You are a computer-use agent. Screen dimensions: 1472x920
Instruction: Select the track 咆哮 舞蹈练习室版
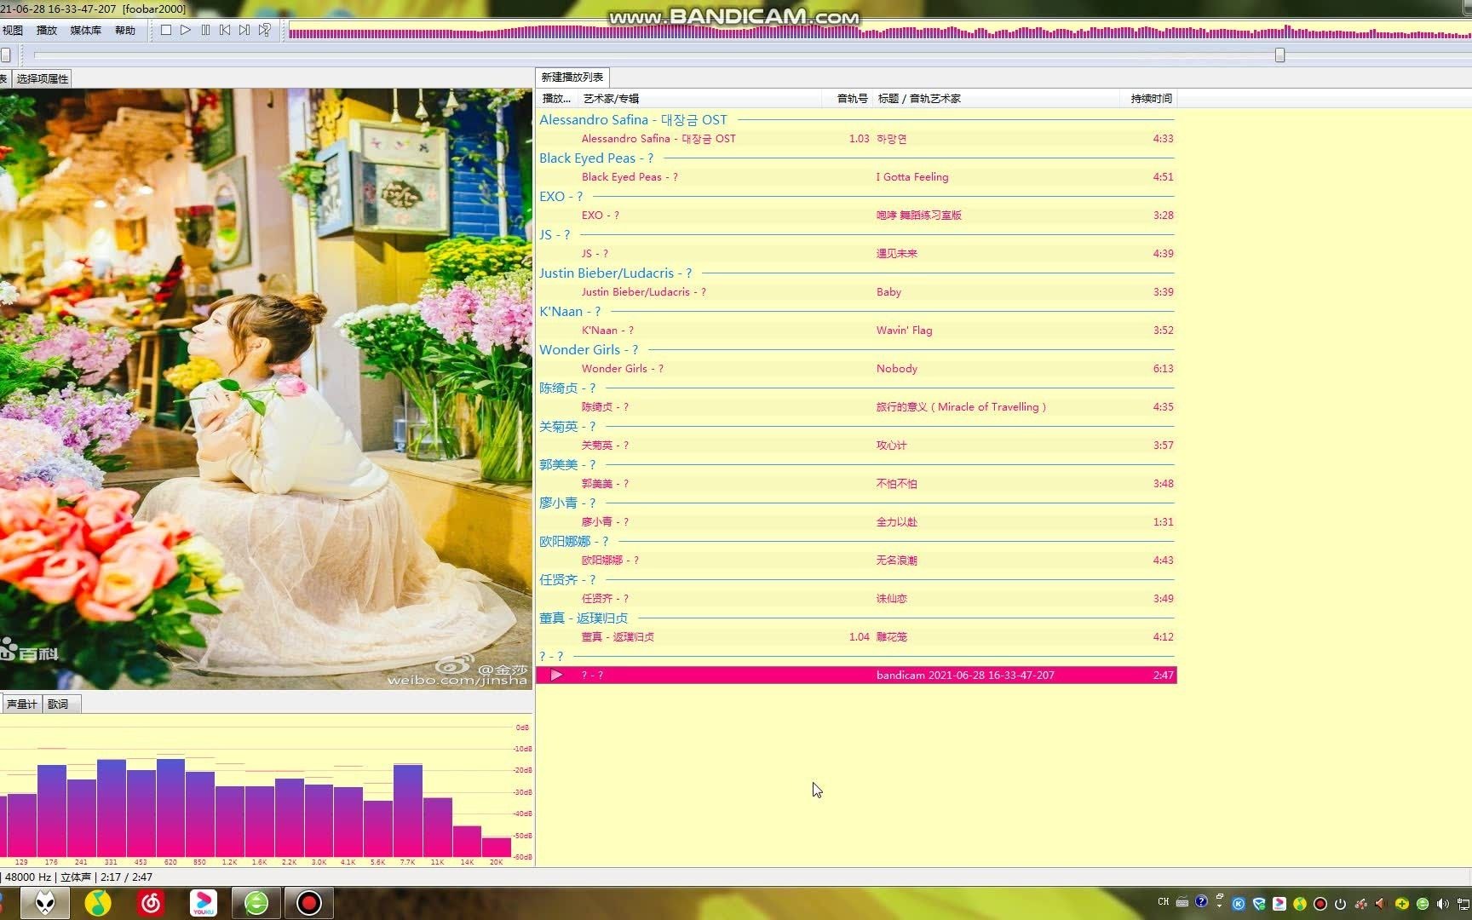pyautogui.click(x=856, y=216)
